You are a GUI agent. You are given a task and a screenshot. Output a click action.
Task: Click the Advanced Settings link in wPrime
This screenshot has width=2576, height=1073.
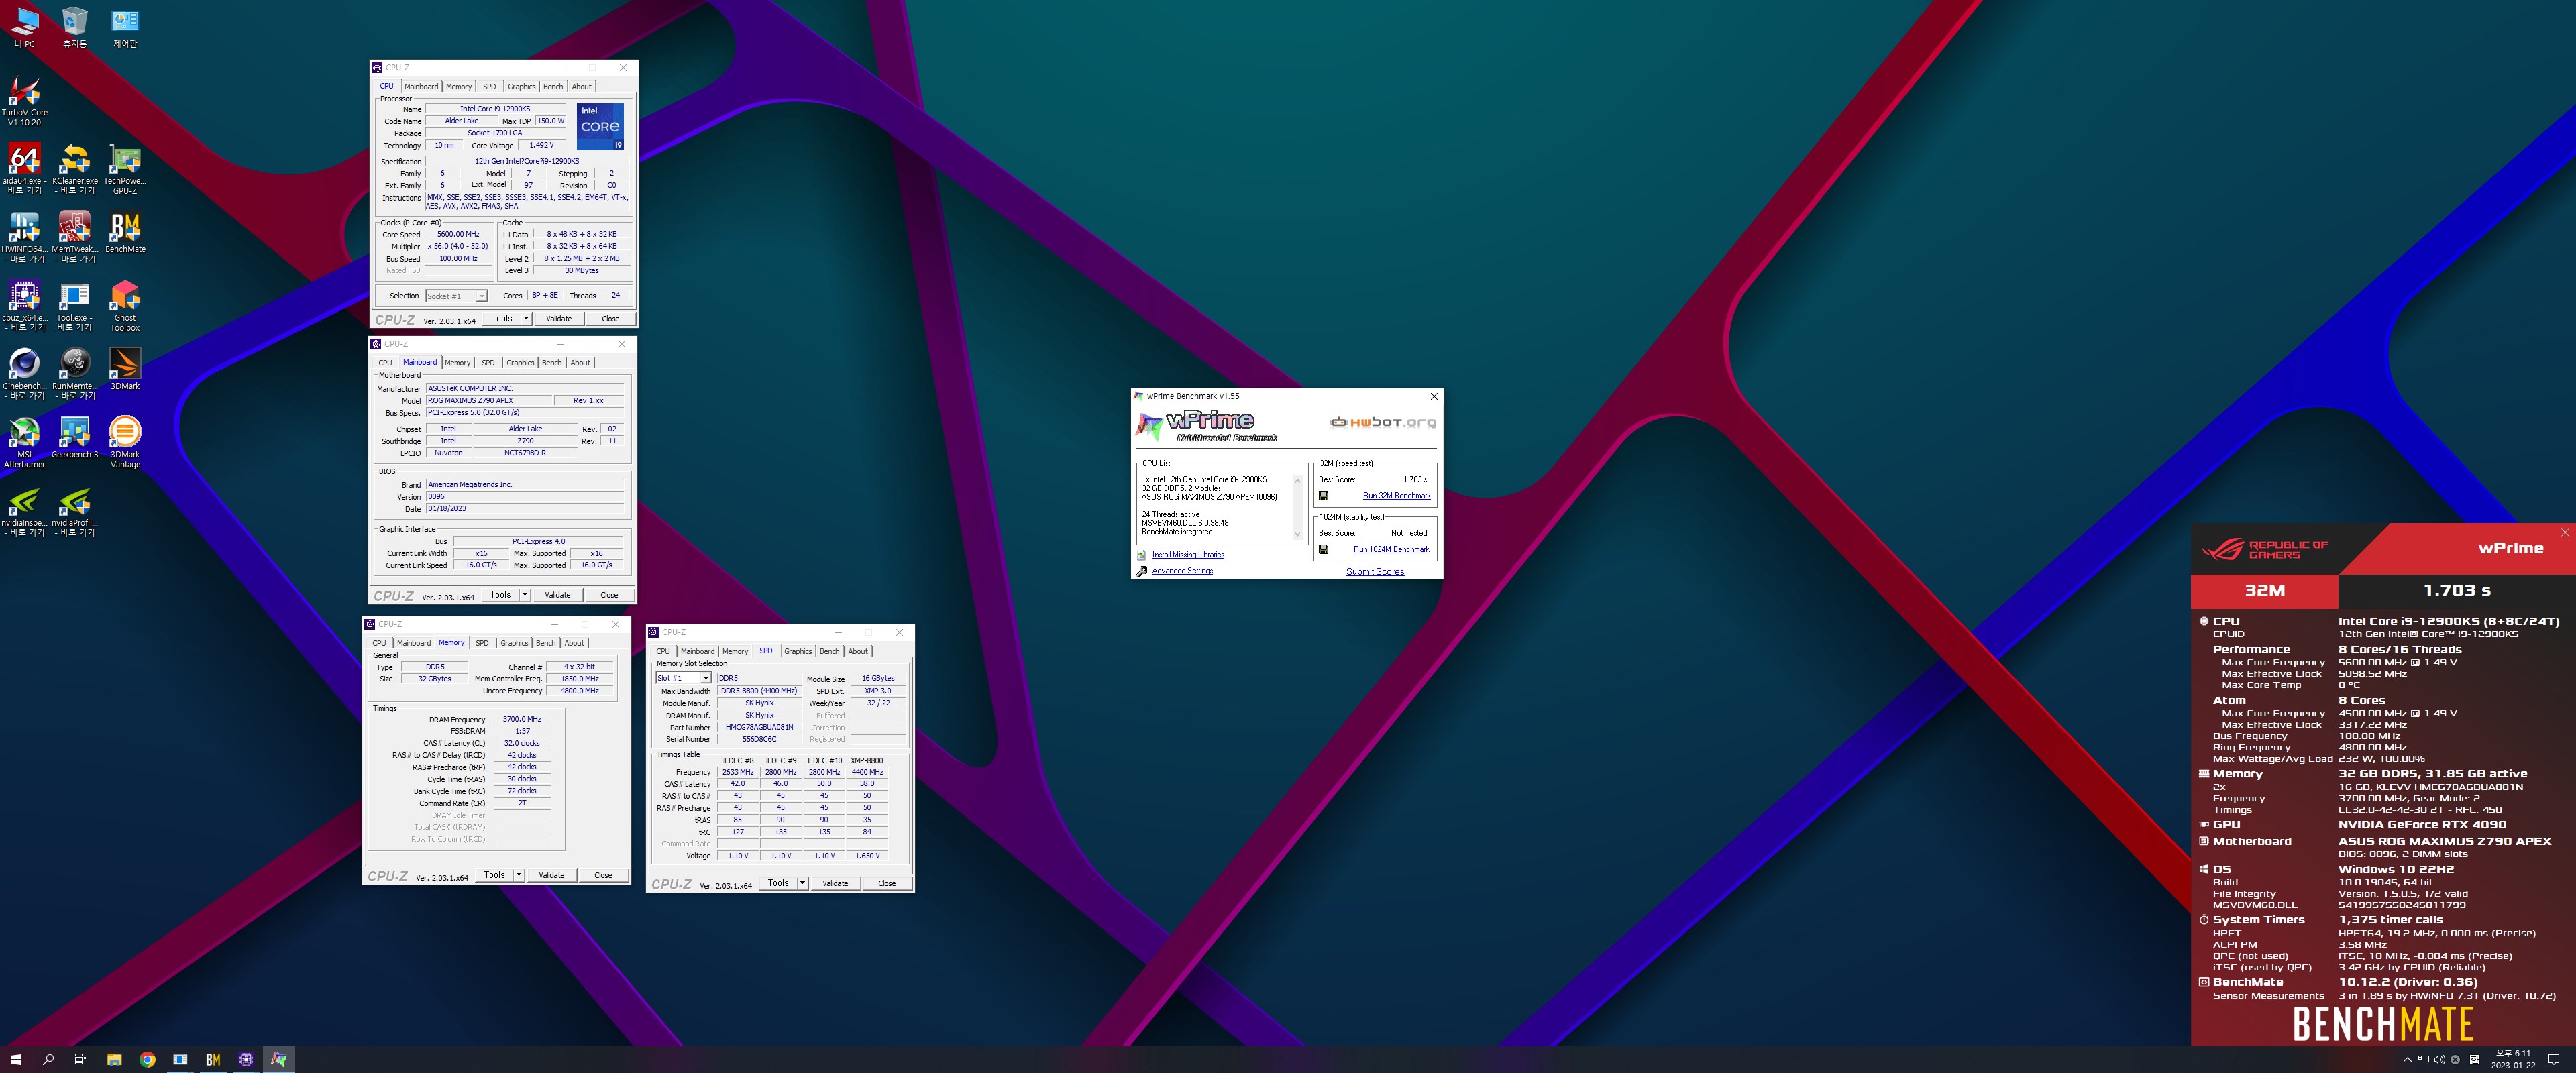point(1182,571)
